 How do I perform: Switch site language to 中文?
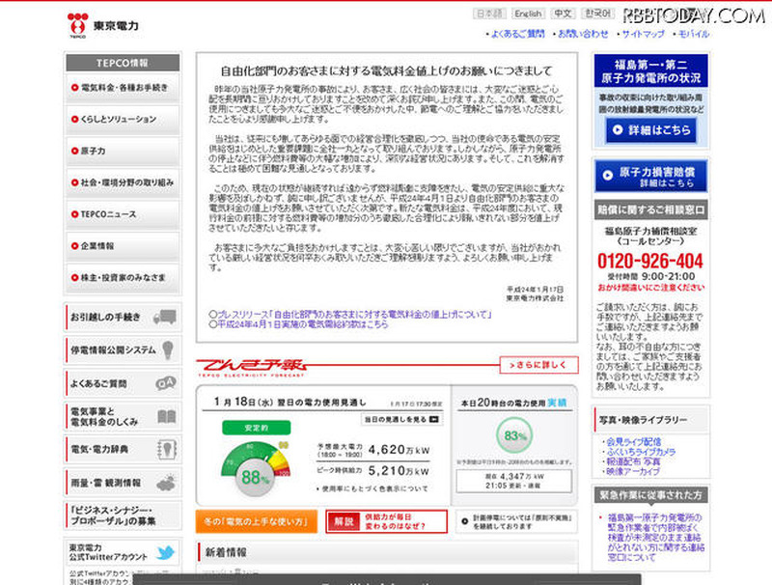[563, 14]
